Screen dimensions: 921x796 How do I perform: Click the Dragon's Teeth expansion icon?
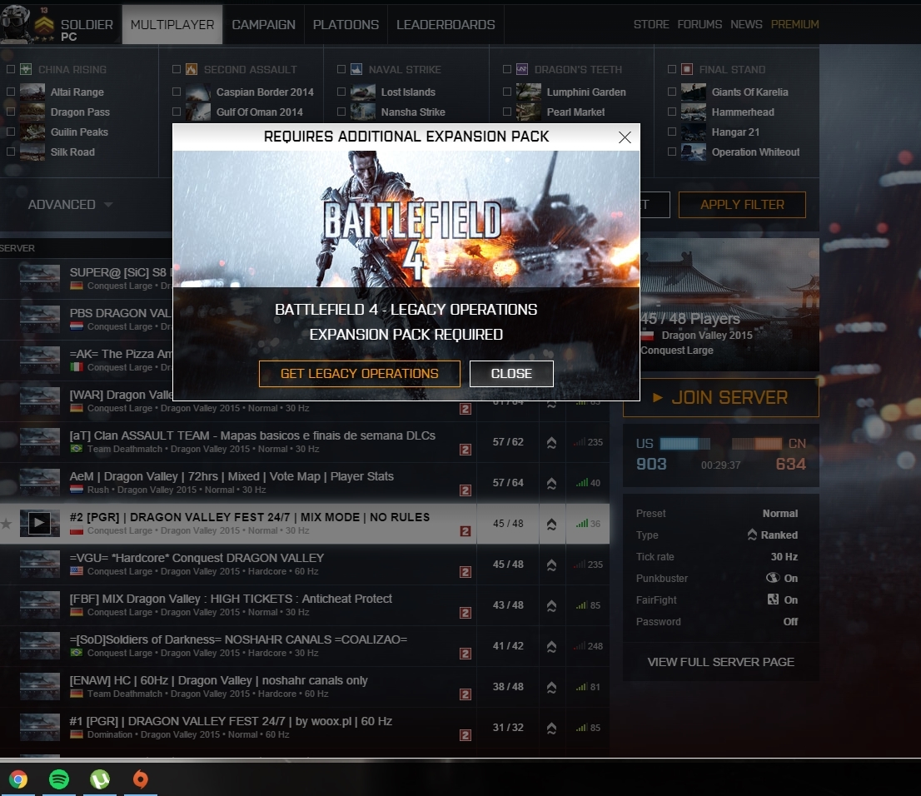(x=522, y=69)
